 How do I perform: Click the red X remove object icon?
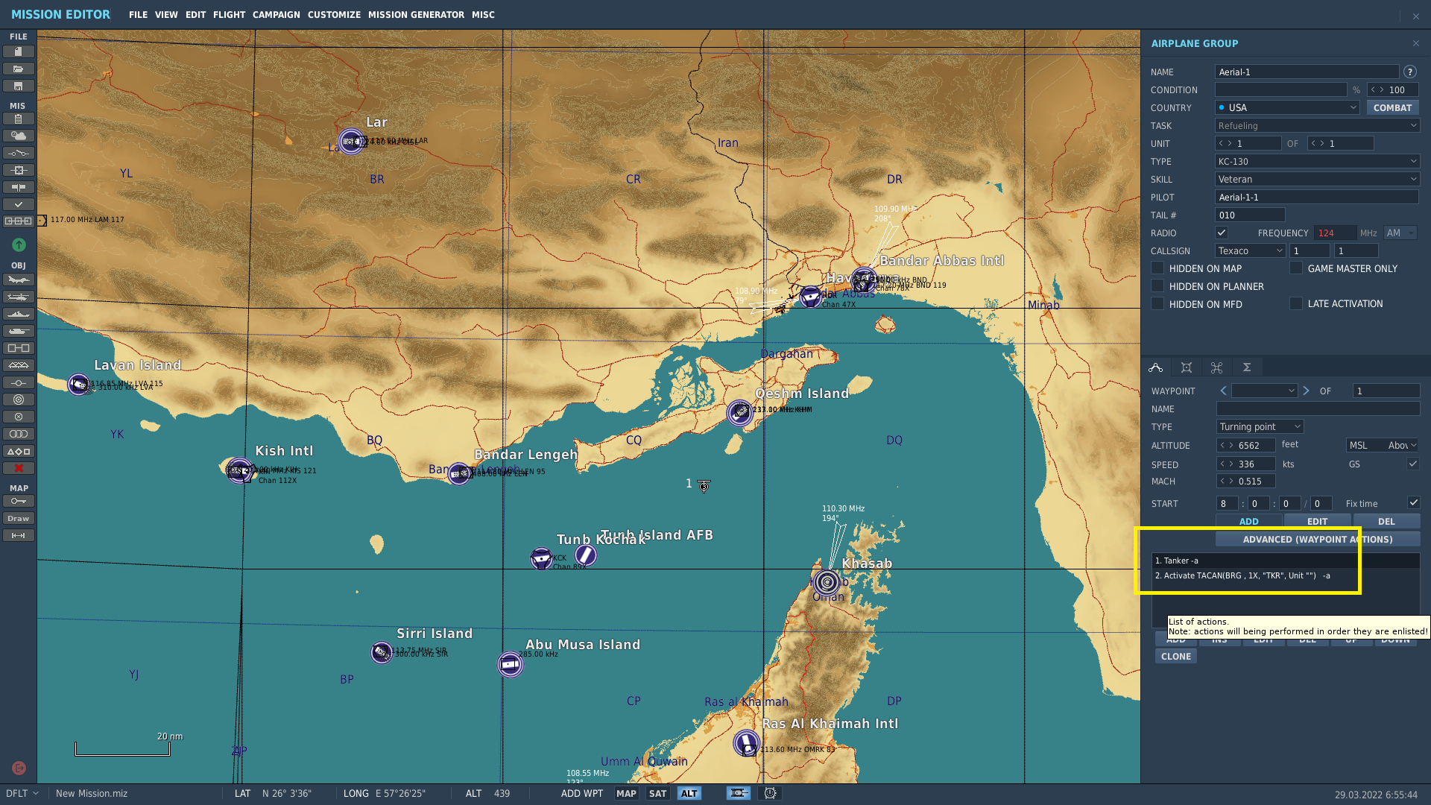point(19,468)
